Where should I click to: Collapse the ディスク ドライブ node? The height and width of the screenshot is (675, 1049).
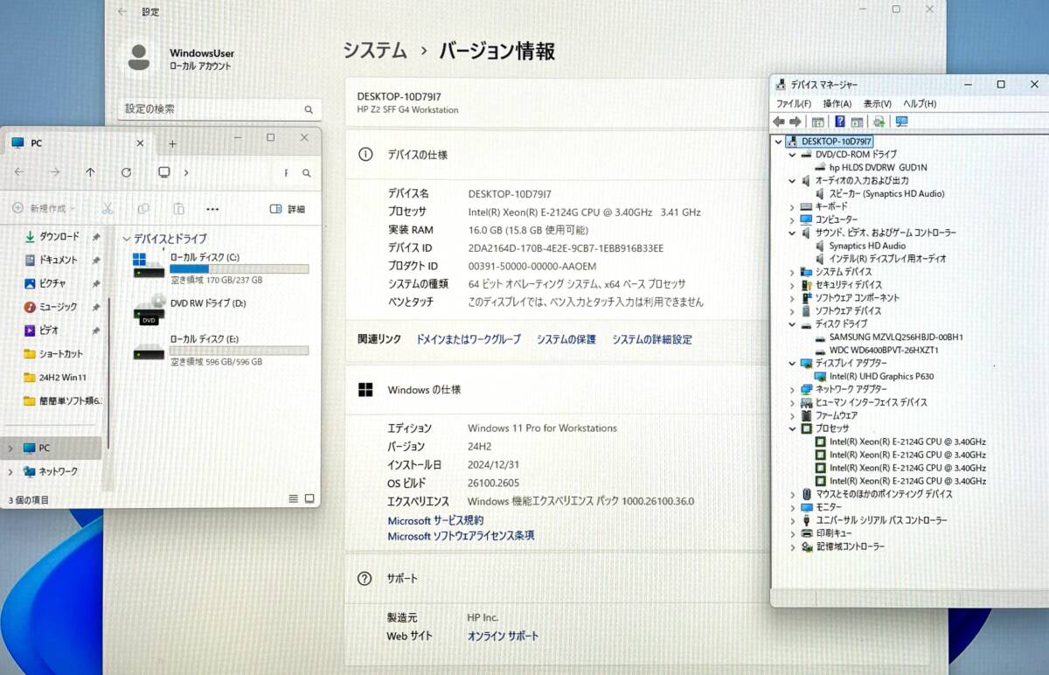pyautogui.click(x=793, y=324)
